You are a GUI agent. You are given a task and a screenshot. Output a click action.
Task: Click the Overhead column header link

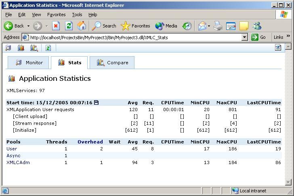(x=90, y=142)
